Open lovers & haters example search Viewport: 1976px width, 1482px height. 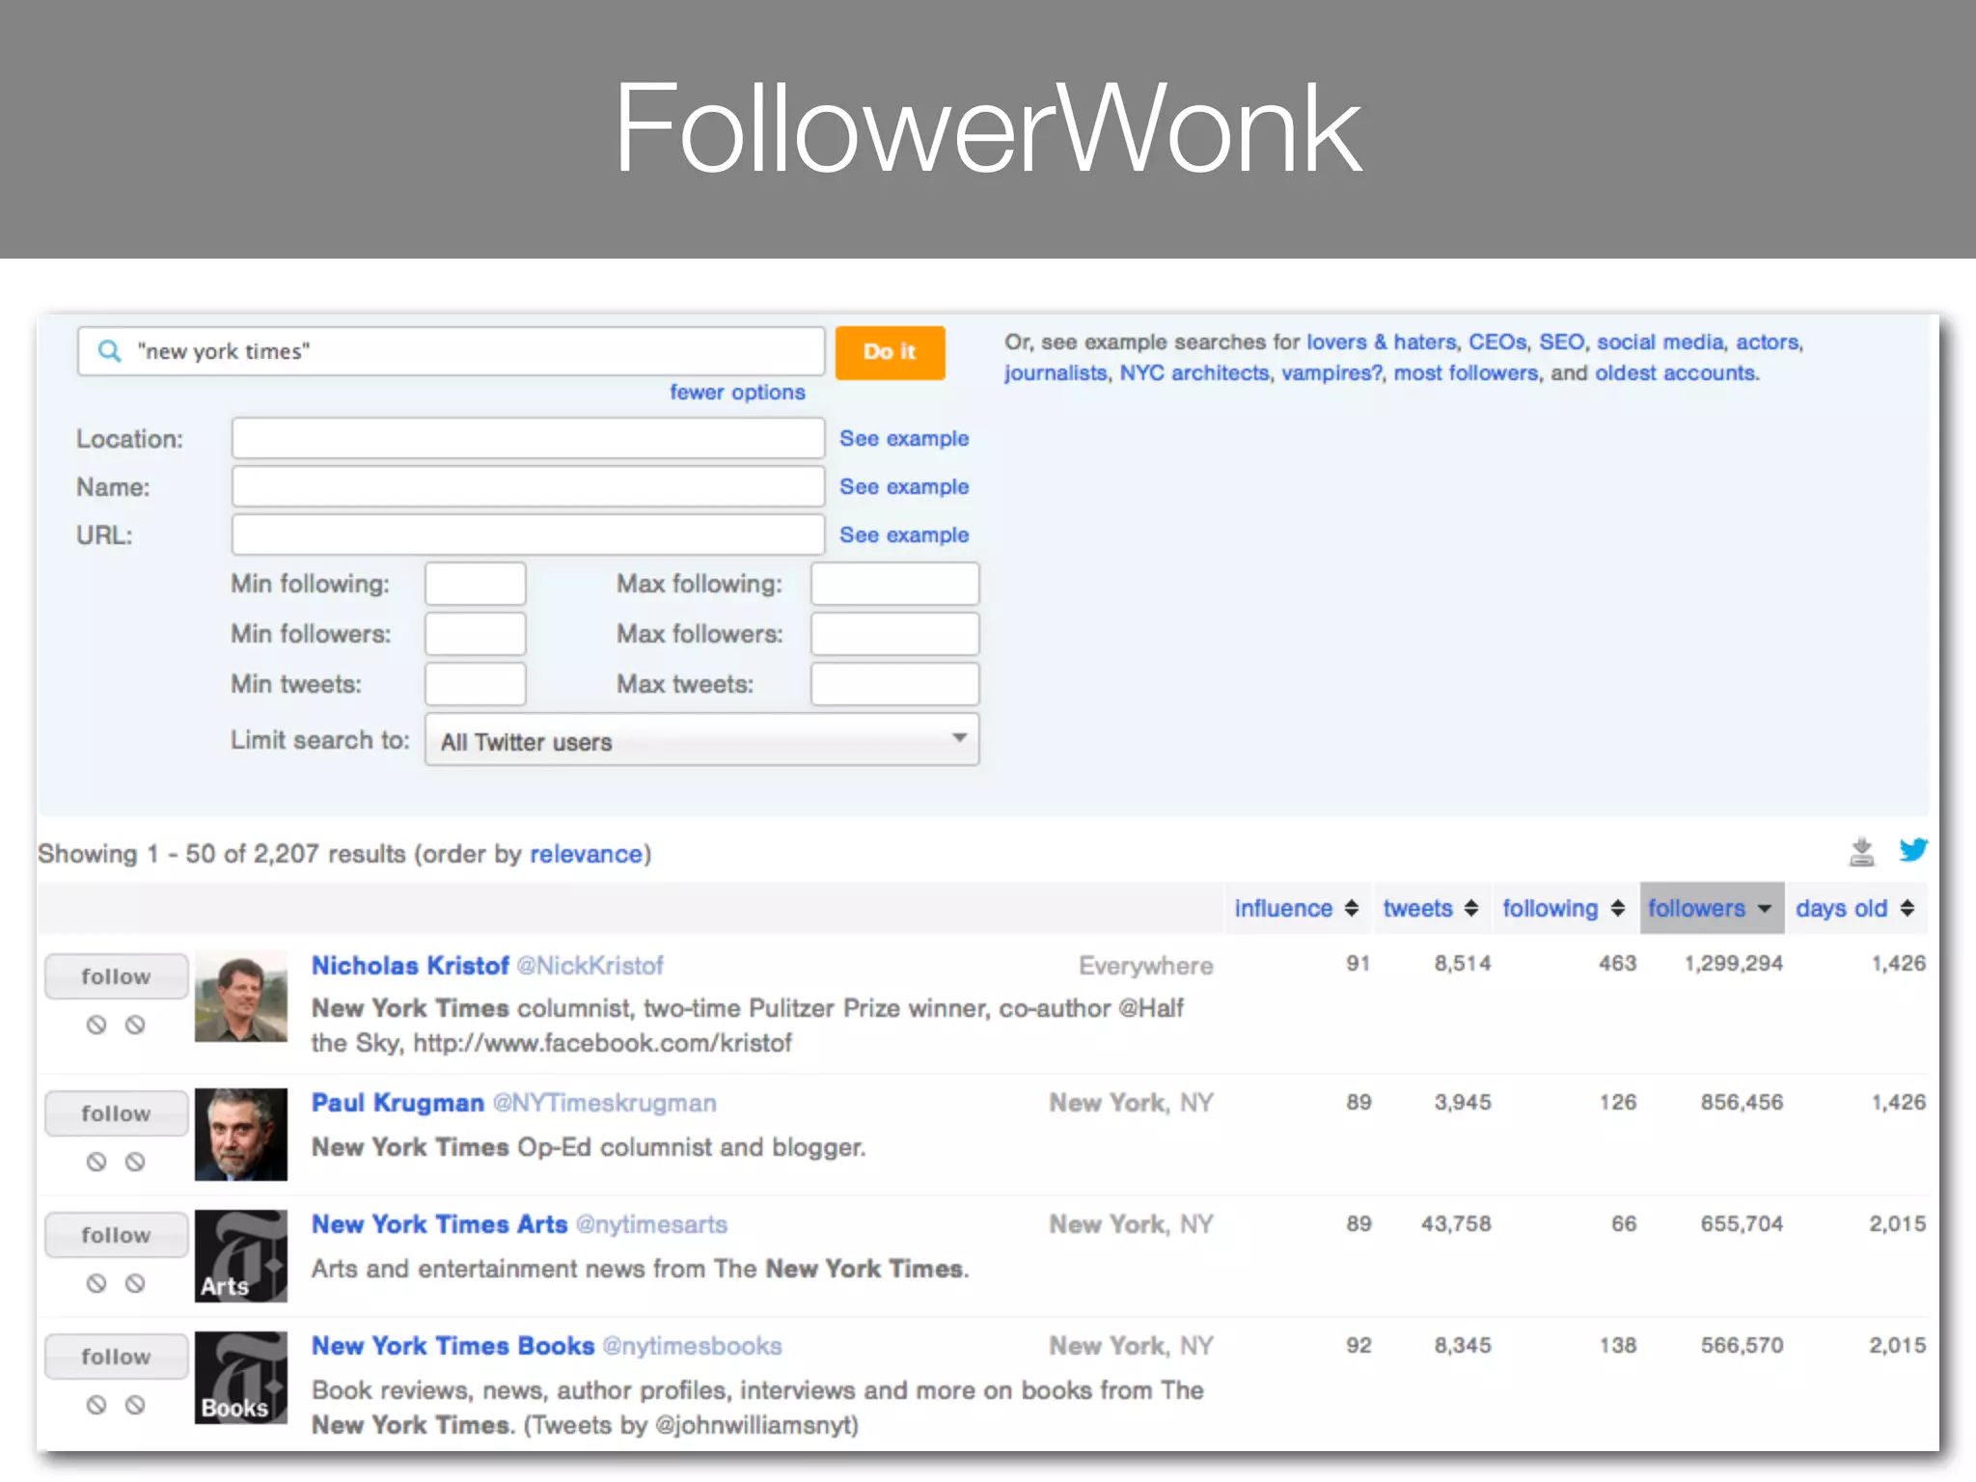click(x=1382, y=342)
